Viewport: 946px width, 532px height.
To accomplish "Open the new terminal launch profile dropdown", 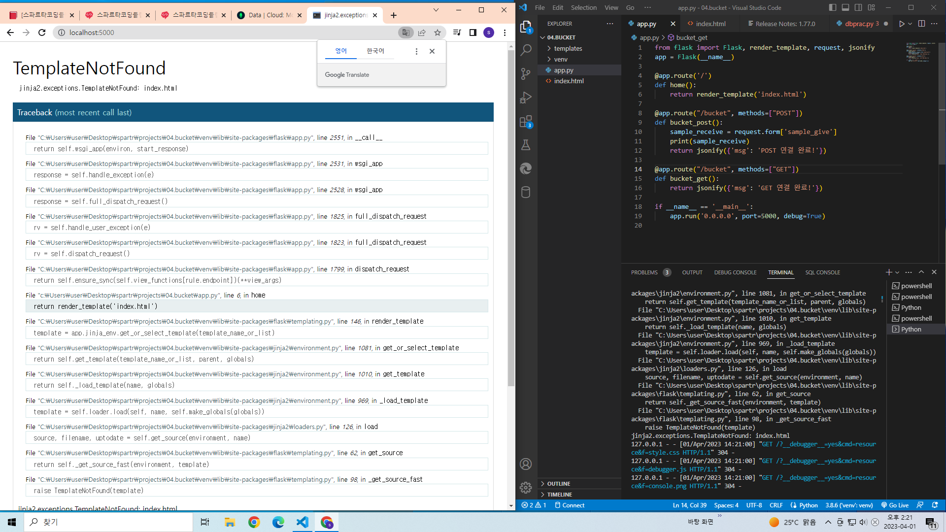I will click(x=897, y=272).
